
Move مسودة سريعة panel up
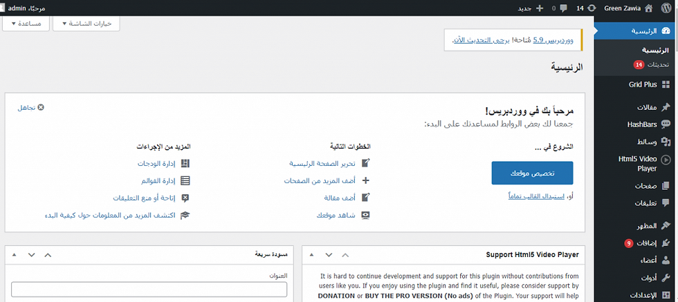tap(48, 255)
